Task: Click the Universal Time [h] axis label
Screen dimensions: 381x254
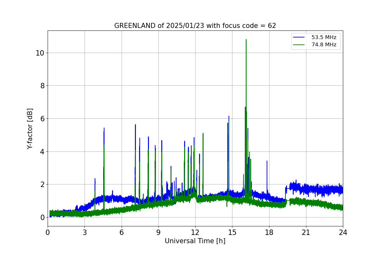Action: (x=195, y=241)
